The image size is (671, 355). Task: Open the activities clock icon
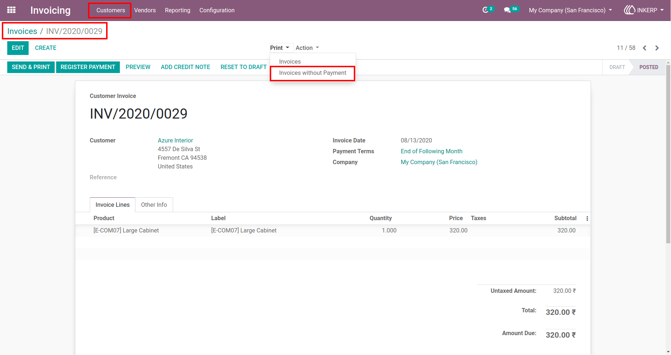(485, 10)
